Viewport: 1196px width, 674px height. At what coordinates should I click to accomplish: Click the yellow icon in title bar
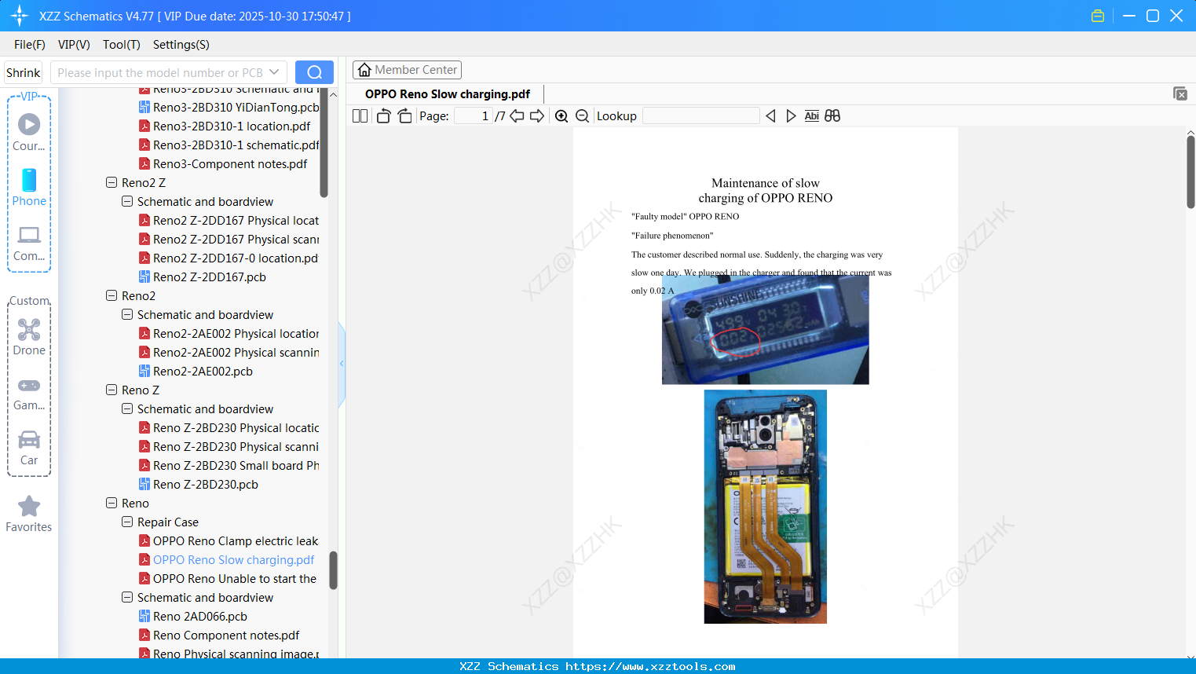click(x=1098, y=16)
